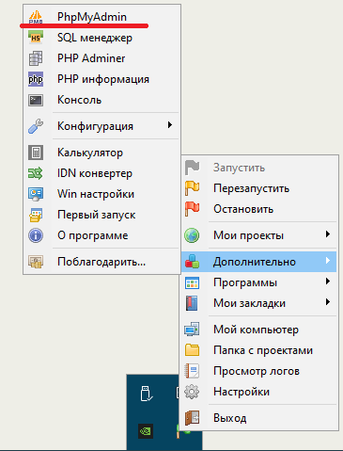Expand the Мои закладки submenu arrow
343x451 pixels.
(x=328, y=302)
